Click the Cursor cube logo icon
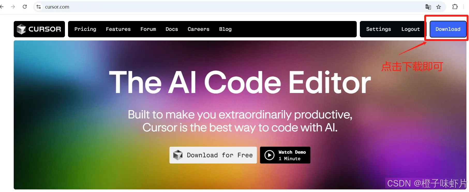This screenshot has height=192, width=469. 21,29
